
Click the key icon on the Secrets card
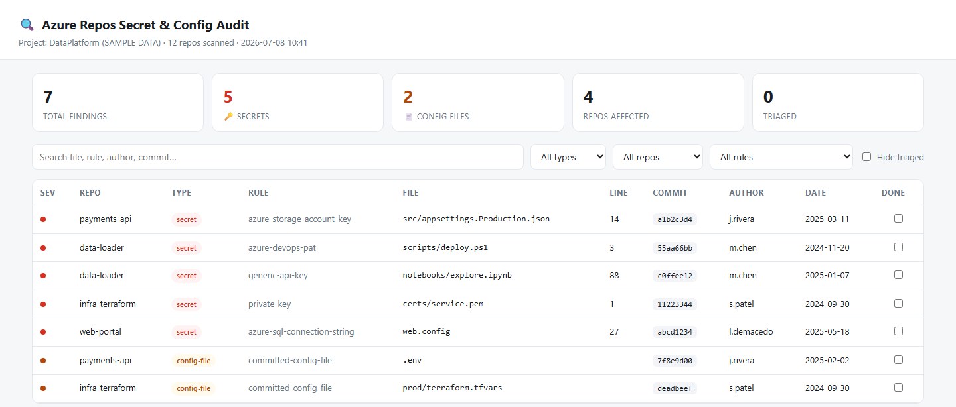[228, 117]
